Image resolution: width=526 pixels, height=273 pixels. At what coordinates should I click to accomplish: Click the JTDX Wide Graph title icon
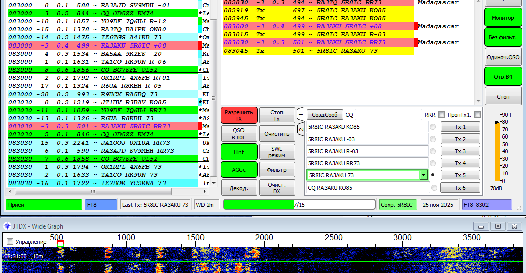pos(7,226)
